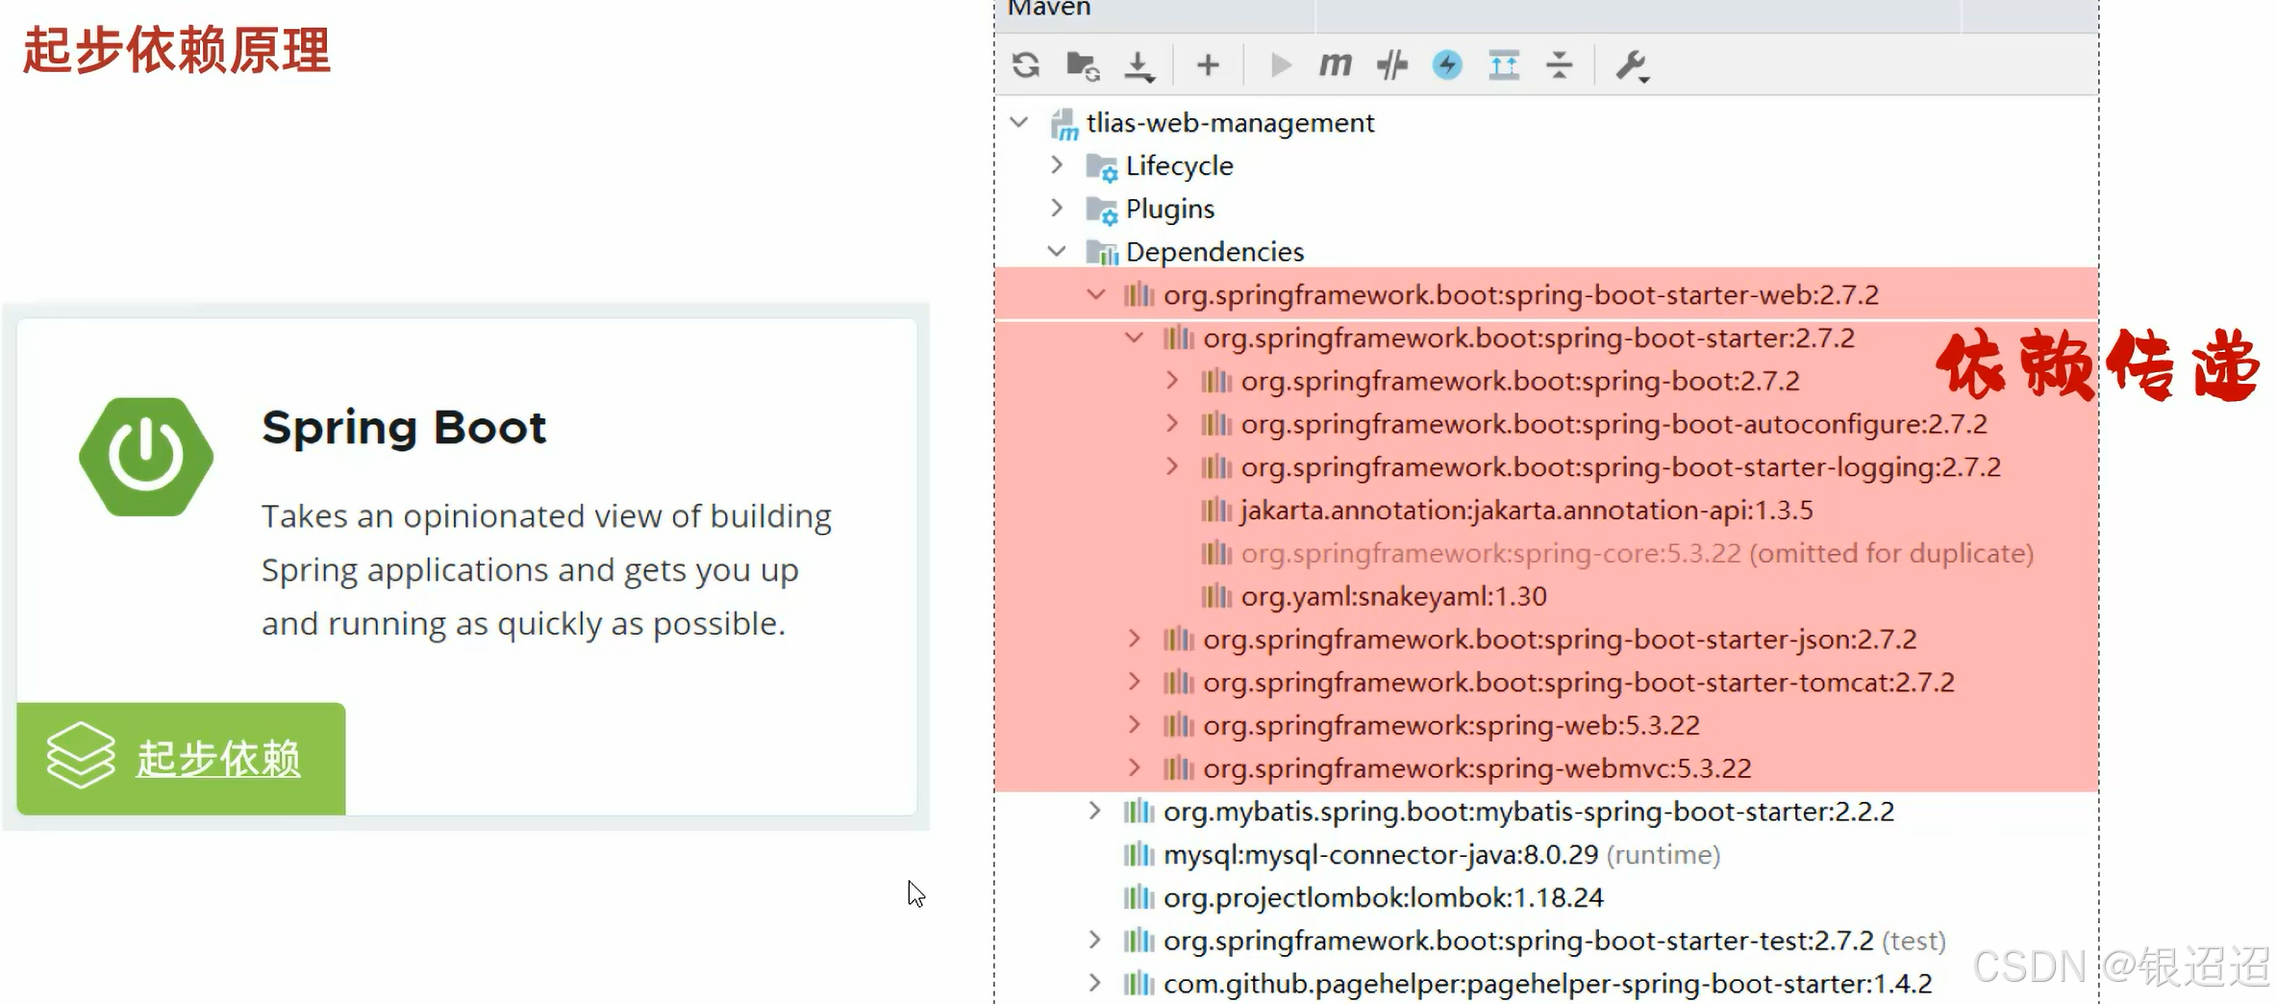
Task: Click the stacked layers icon beside 起步依赖
Action: [x=81, y=756]
